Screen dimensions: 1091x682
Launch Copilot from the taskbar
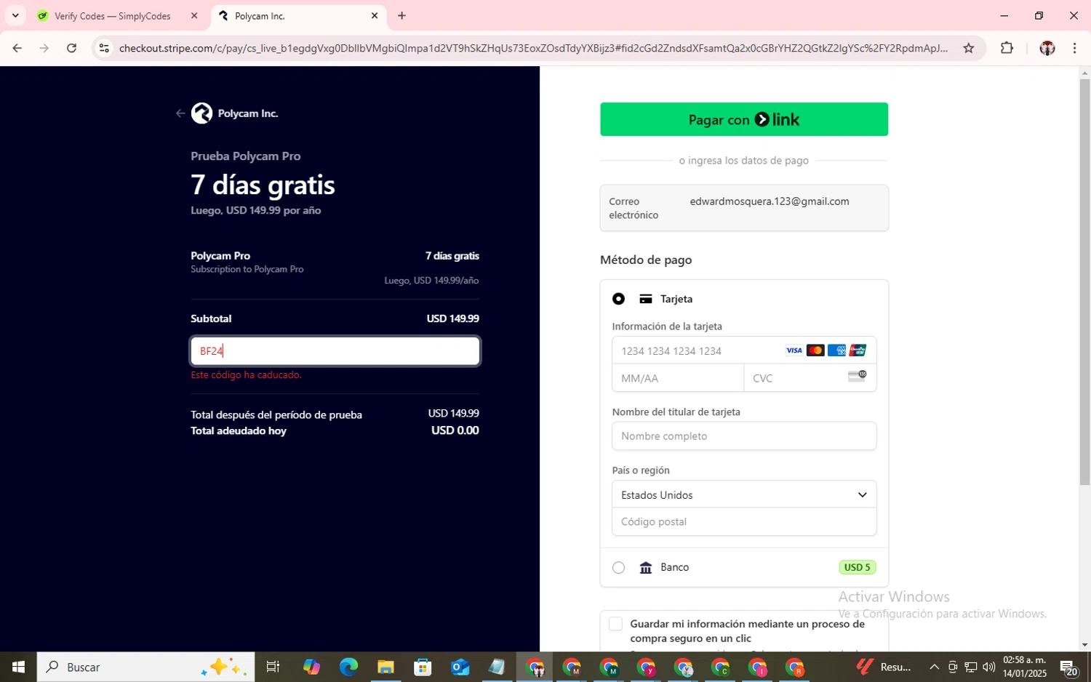click(x=311, y=667)
